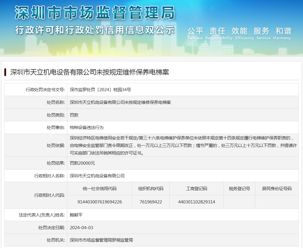
Task: Click the 责任 Responsibility slogan text
Action: tap(219, 34)
